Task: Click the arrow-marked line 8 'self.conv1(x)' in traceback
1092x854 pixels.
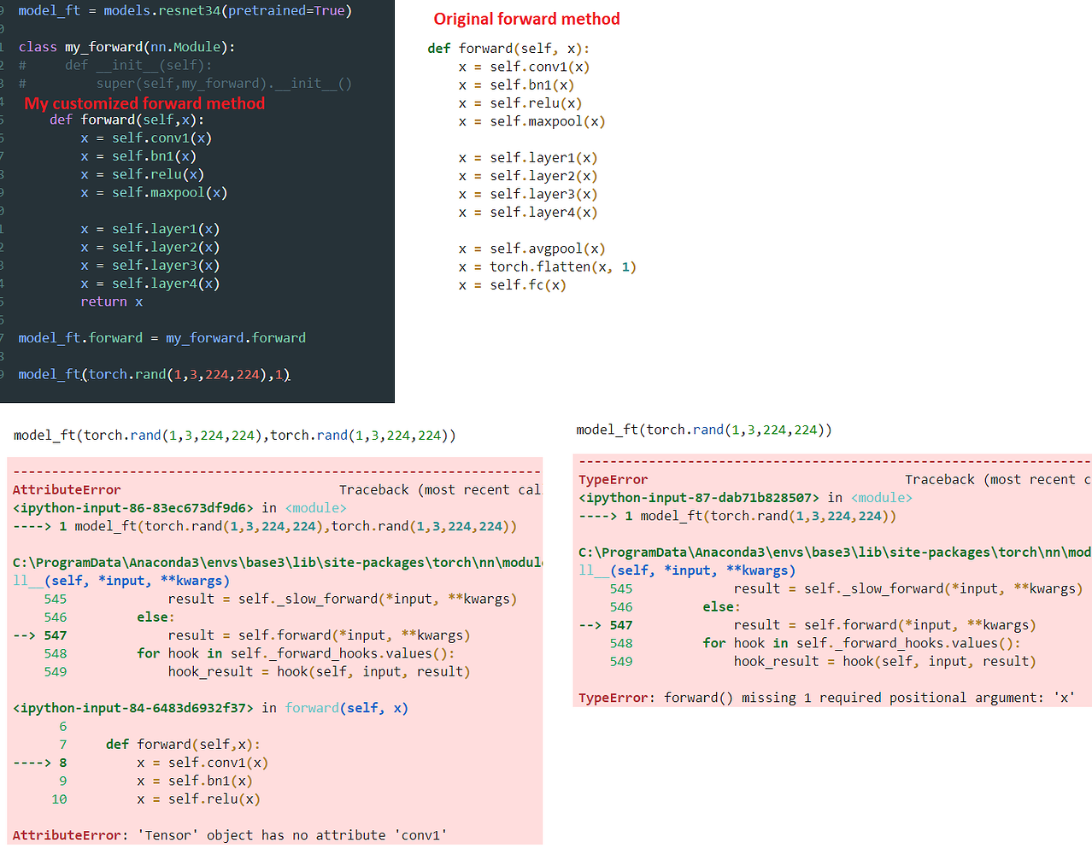Action: point(202,763)
